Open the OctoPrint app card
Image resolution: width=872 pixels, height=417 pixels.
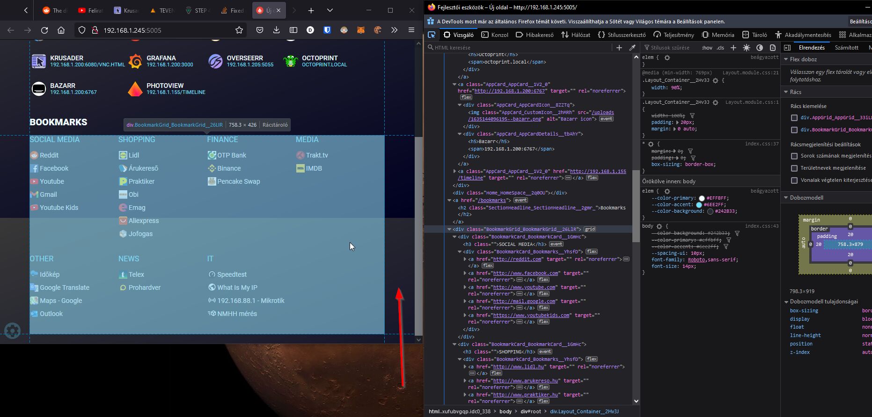point(315,61)
